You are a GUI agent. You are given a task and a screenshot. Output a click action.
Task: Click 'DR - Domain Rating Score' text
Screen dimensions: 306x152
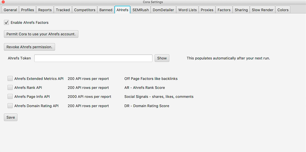point(147,106)
